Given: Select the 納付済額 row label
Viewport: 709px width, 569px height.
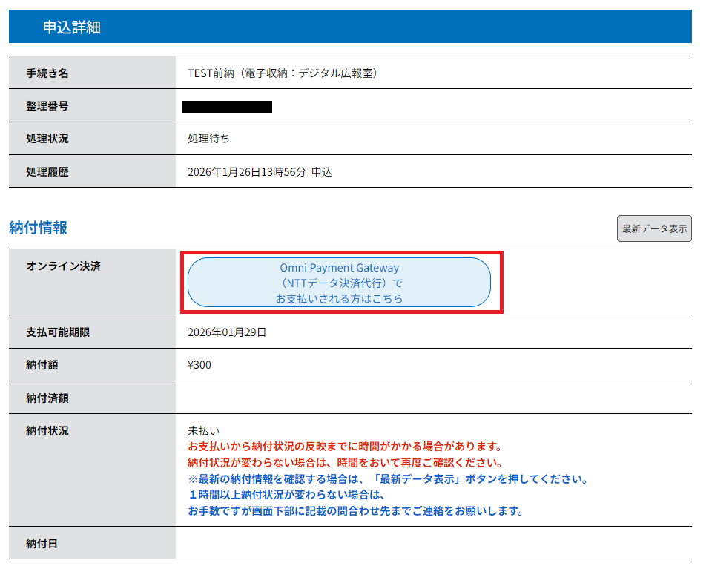Looking at the screenshot, I should coord(47,398).
